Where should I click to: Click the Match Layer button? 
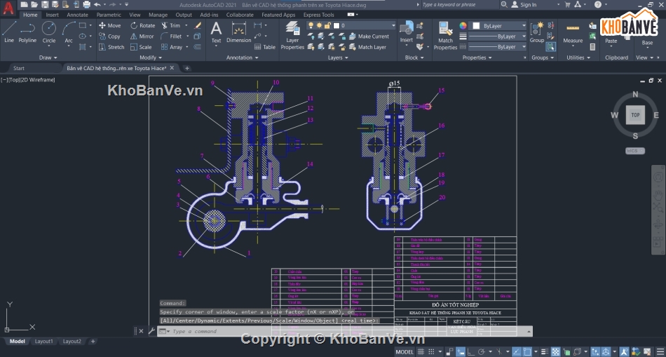tap(367, 47)
